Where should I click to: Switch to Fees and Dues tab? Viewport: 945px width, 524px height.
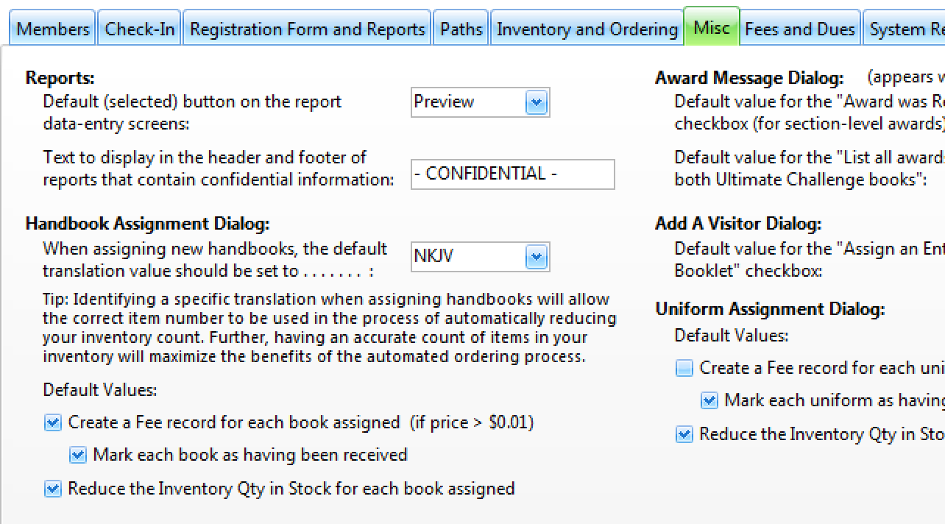click(800, 29)
